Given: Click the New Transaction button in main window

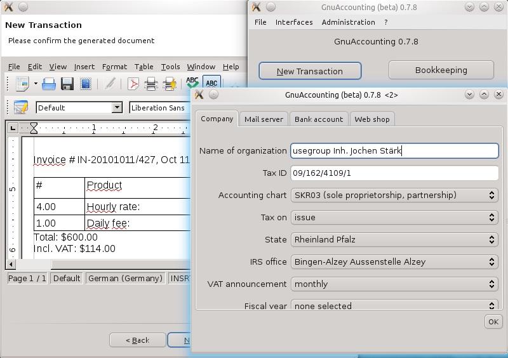Looking at the screenshot, I should pos(310,71).
